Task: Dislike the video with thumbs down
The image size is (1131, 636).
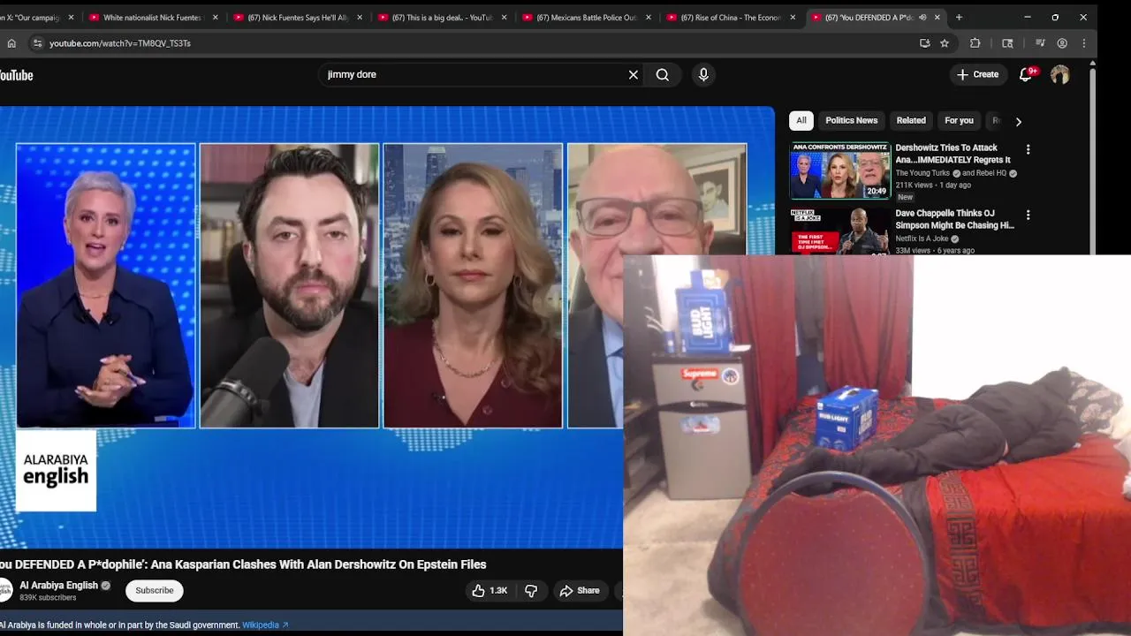Action: [531, 591]
